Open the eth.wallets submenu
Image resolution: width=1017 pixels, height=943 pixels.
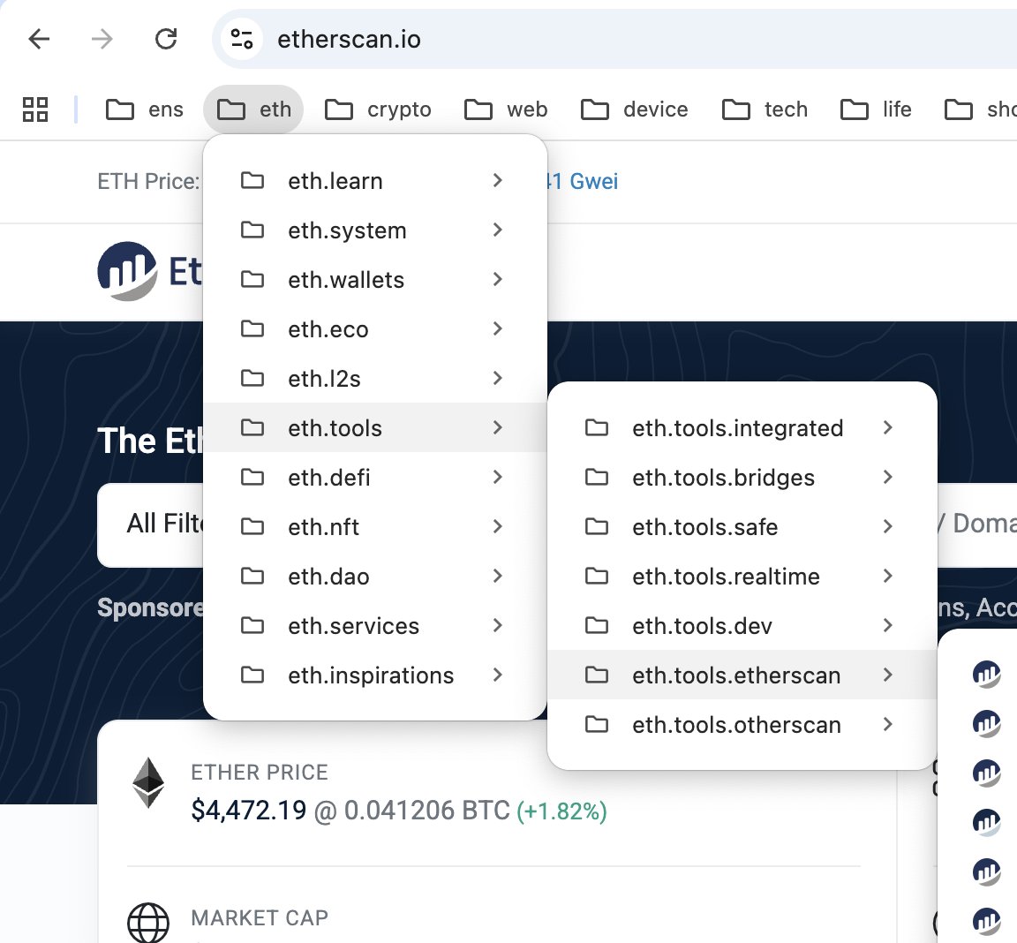pos(375,280)
